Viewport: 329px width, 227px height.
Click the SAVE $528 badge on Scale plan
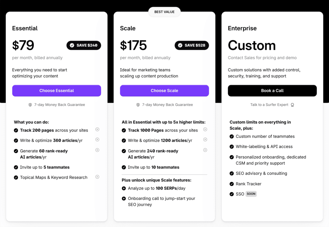click(x=191, y=45)
